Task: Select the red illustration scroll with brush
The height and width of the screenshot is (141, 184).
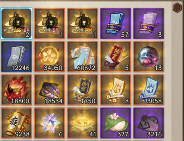Action: [116, 57]
